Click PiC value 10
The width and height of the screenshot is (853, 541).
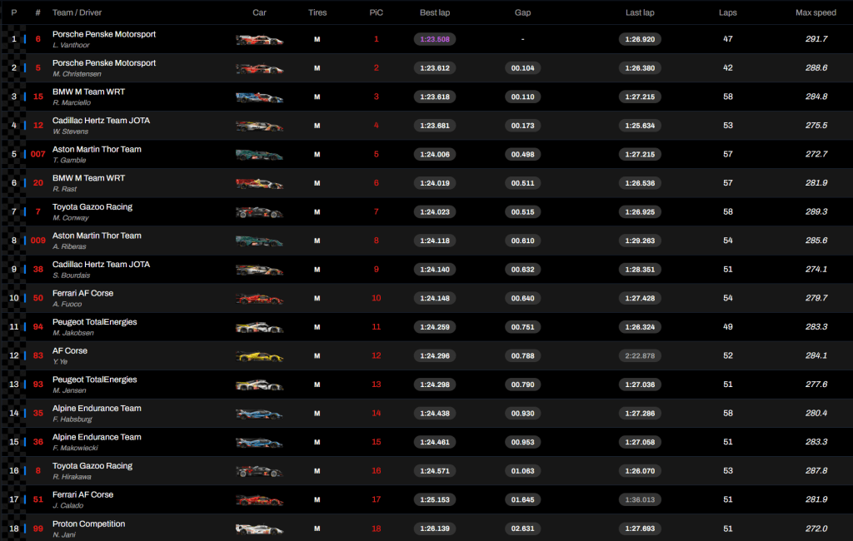point(376,298)
